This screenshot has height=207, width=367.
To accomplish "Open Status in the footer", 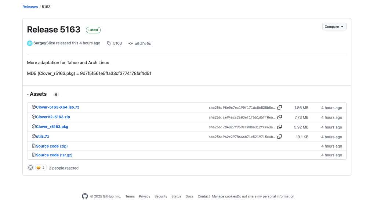I will 176,196.
